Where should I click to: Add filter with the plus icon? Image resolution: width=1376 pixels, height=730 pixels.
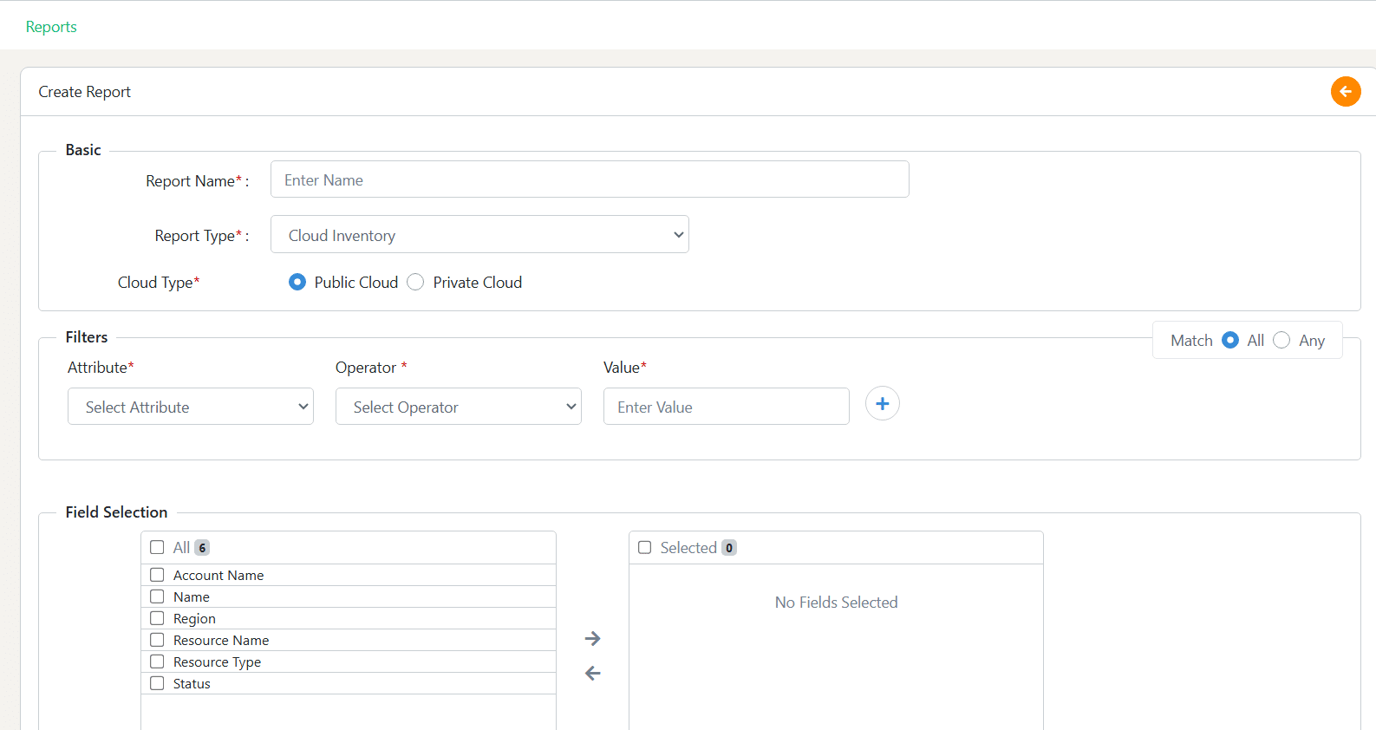(x=882, y=404)
